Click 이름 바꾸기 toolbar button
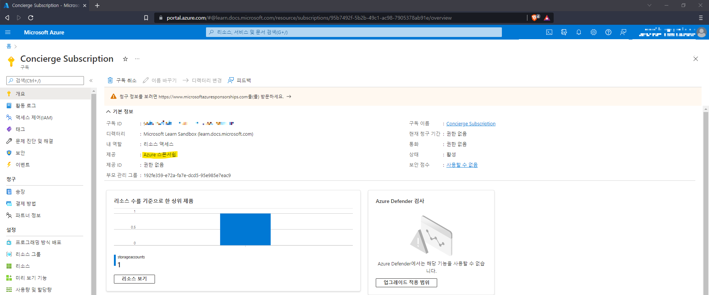 click(160, 80)
